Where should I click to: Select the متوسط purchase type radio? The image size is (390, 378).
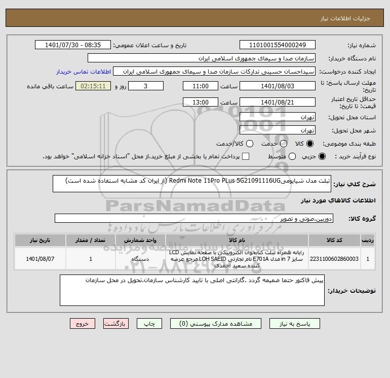point(292,156)
